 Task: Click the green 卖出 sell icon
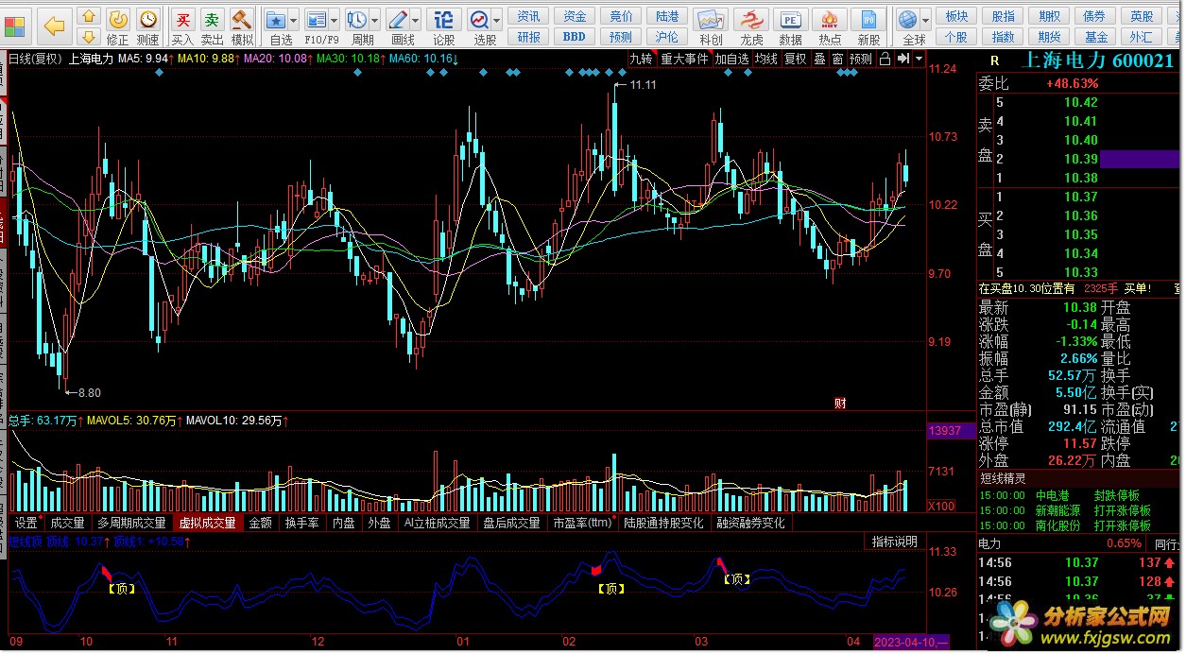coord(213,26)
